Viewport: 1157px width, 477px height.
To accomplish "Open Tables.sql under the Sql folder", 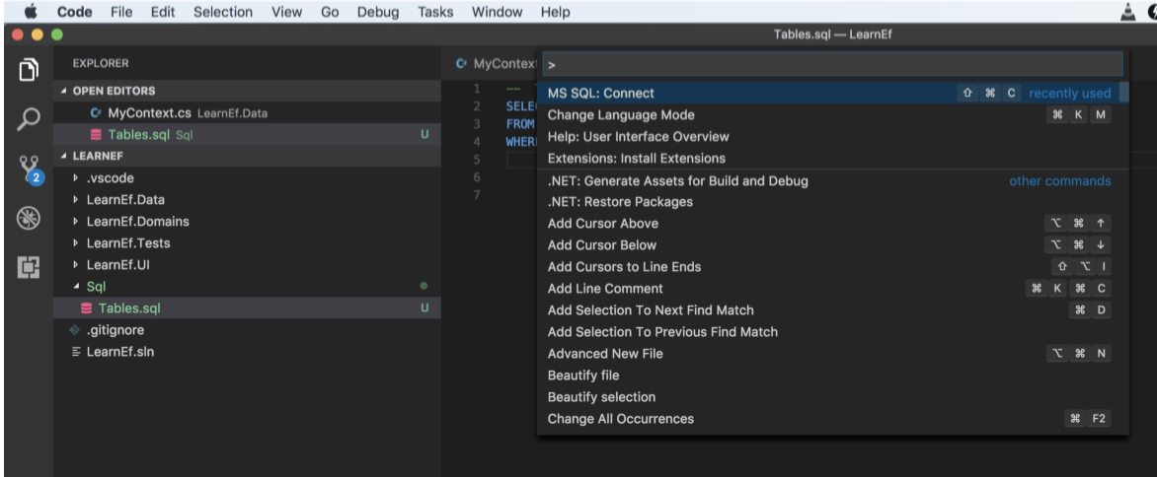I will coord(247,308).
